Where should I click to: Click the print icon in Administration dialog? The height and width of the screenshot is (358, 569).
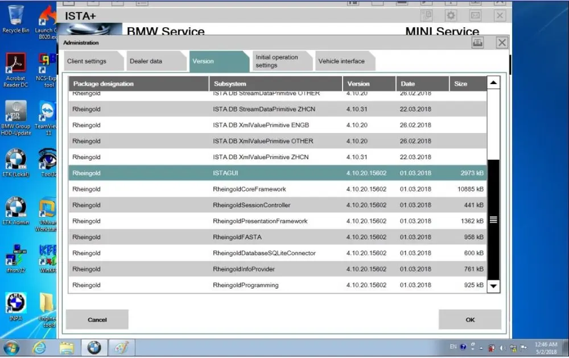click(477, 43)
